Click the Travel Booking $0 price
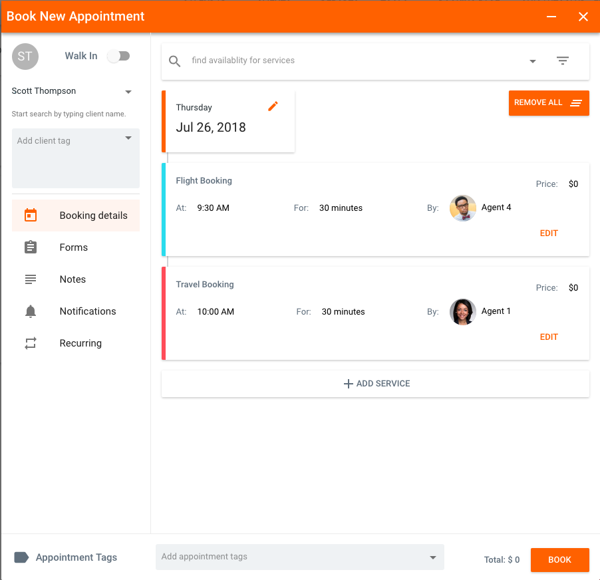The image size is (600, 580). coord(573,288)
